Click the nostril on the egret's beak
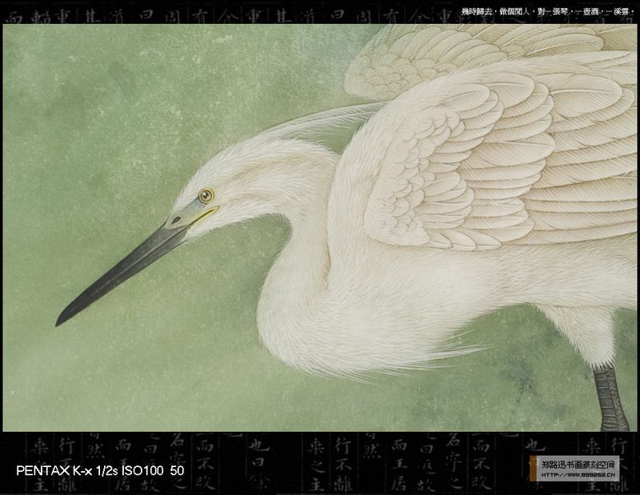 (174, 220)
